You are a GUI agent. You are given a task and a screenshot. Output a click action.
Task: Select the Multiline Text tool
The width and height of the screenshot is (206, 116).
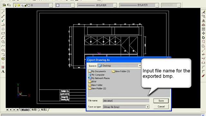click(3, 72)
